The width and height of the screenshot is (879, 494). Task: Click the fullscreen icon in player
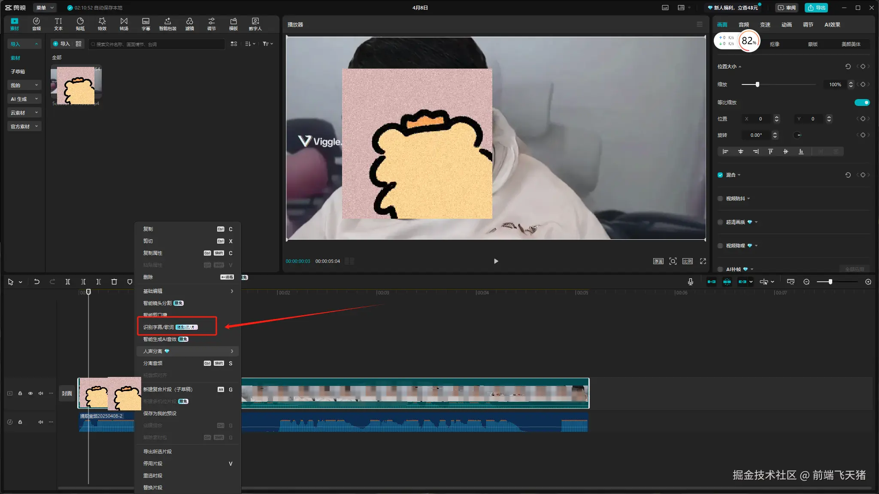[703, 261]
